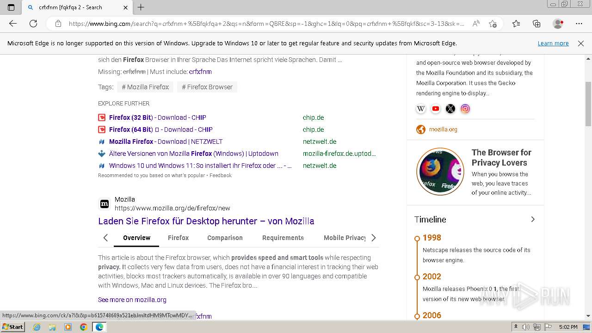Click the Edge taskbar button
Viewport: 592px width, 333px height.
(99, 327)
